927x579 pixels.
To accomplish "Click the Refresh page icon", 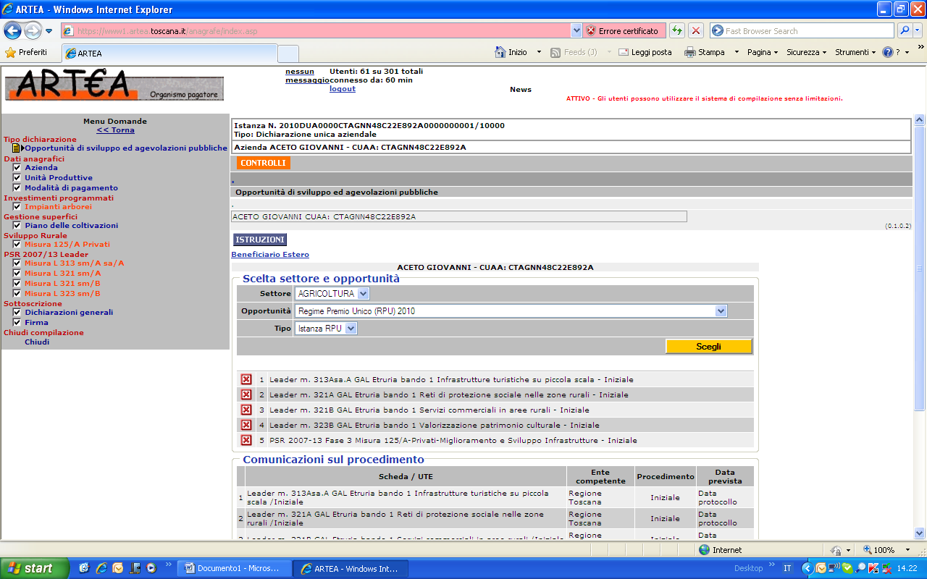I will 676,30.
